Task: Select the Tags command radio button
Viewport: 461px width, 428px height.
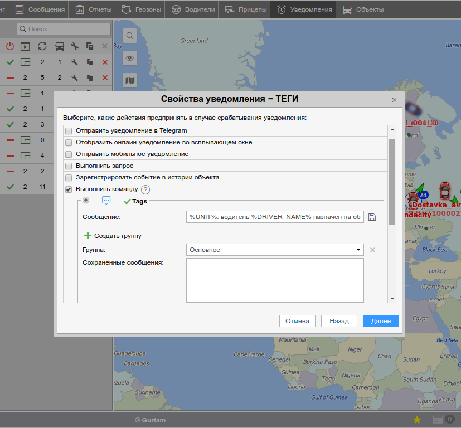Action: (x=86, y=201)
